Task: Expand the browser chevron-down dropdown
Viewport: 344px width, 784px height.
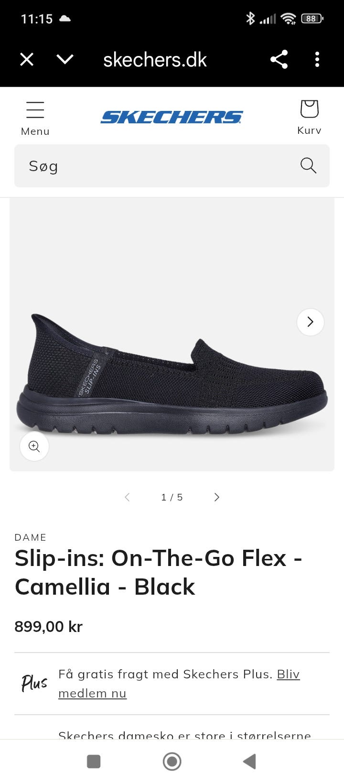Action: point(65,59)
